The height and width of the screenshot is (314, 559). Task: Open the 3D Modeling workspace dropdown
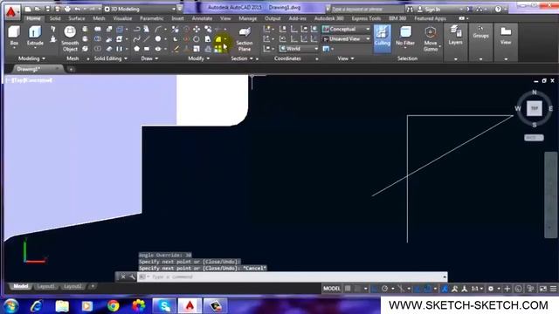pyautogui.click(x=140, y=9)
